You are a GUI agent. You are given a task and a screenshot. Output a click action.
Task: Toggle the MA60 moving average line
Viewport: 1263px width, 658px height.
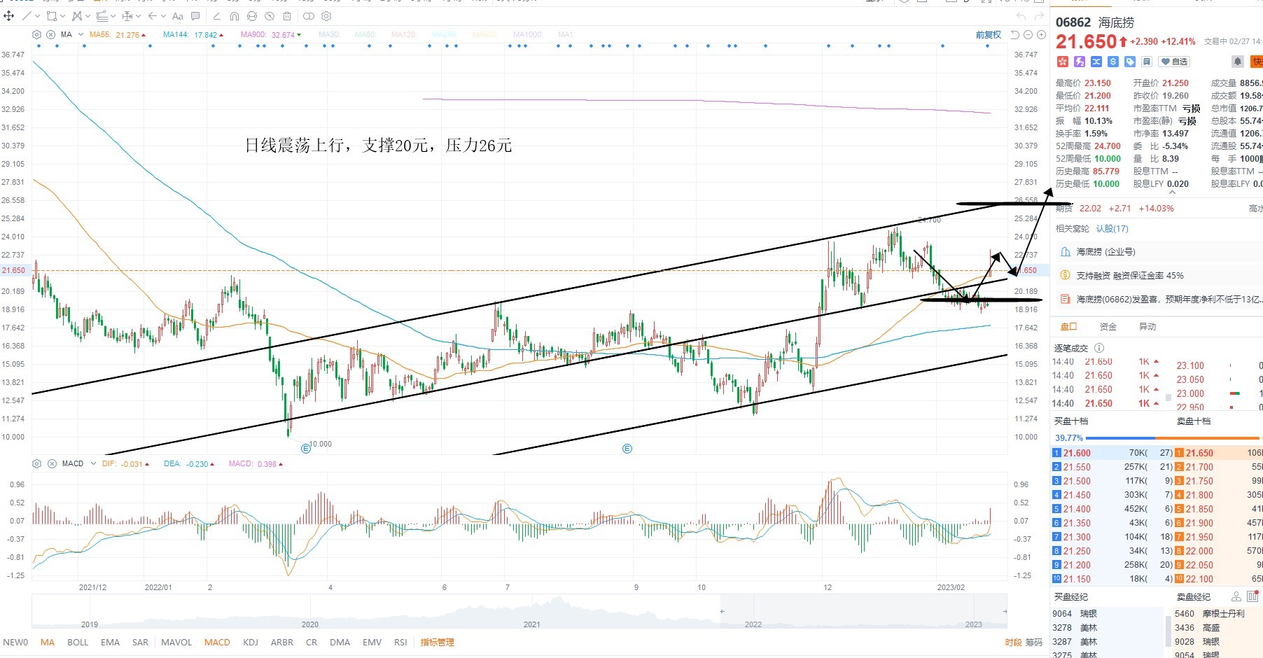[x=365, y=34]
